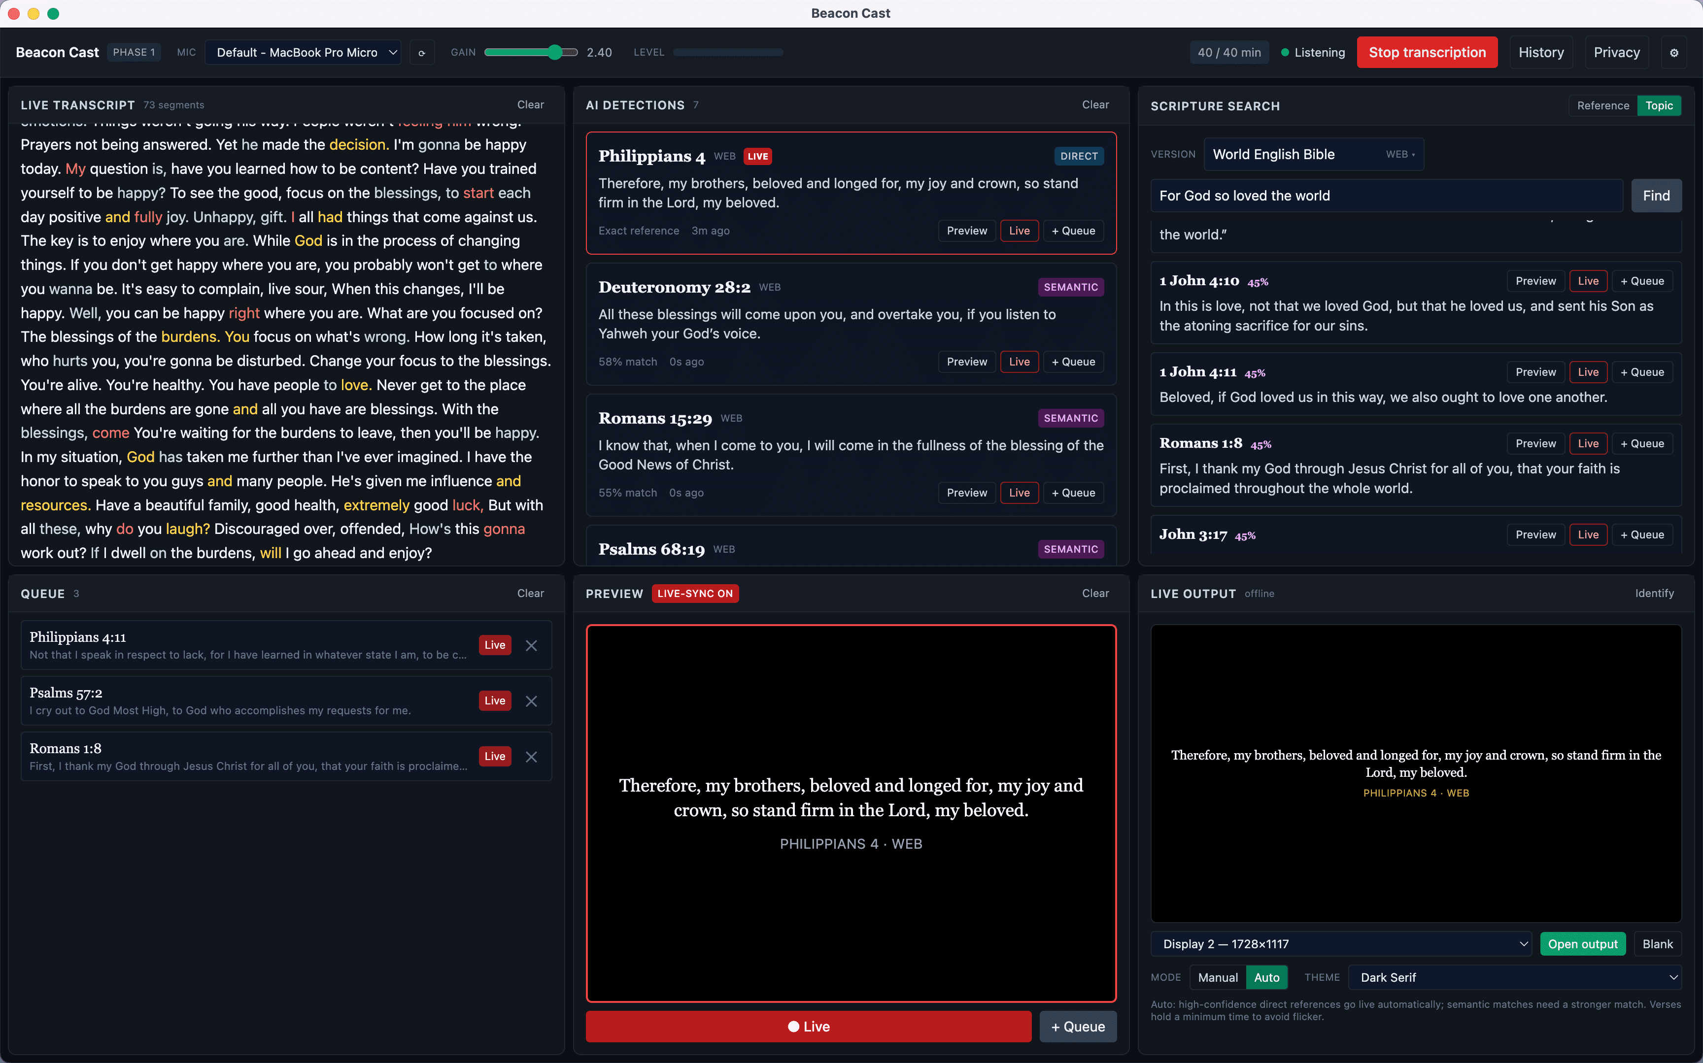
Task: Queue 1 John 4:11
Action: 1642,372
